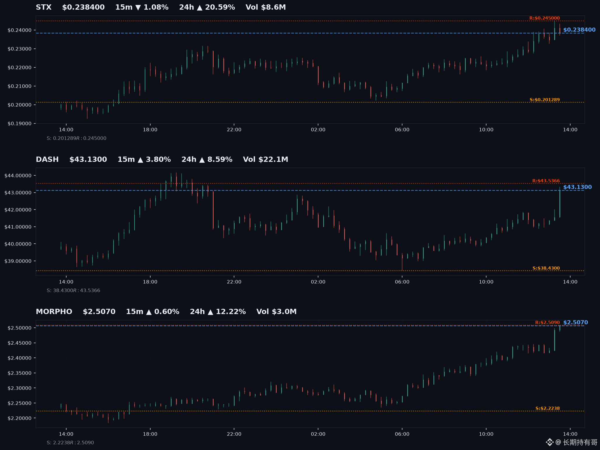The width and height of the screenshot is (600, 450).
Task: Select the $2.45000 y-axis label
Action: 20,343
